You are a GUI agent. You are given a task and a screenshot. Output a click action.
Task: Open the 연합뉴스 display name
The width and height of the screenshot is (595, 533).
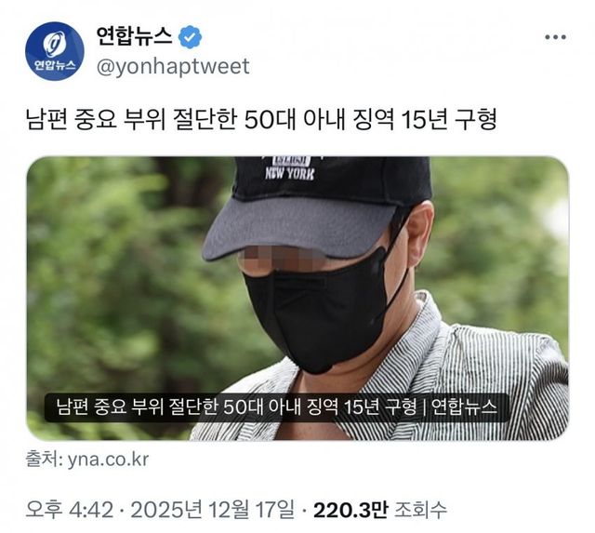tap(134, 36)
